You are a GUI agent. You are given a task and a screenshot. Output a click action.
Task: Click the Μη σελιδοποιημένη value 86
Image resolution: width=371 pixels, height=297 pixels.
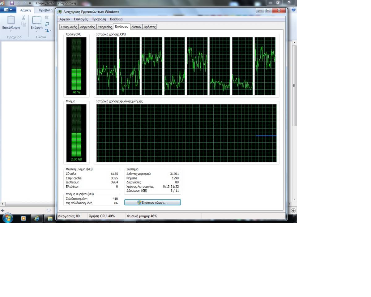[x=116, y=203]
